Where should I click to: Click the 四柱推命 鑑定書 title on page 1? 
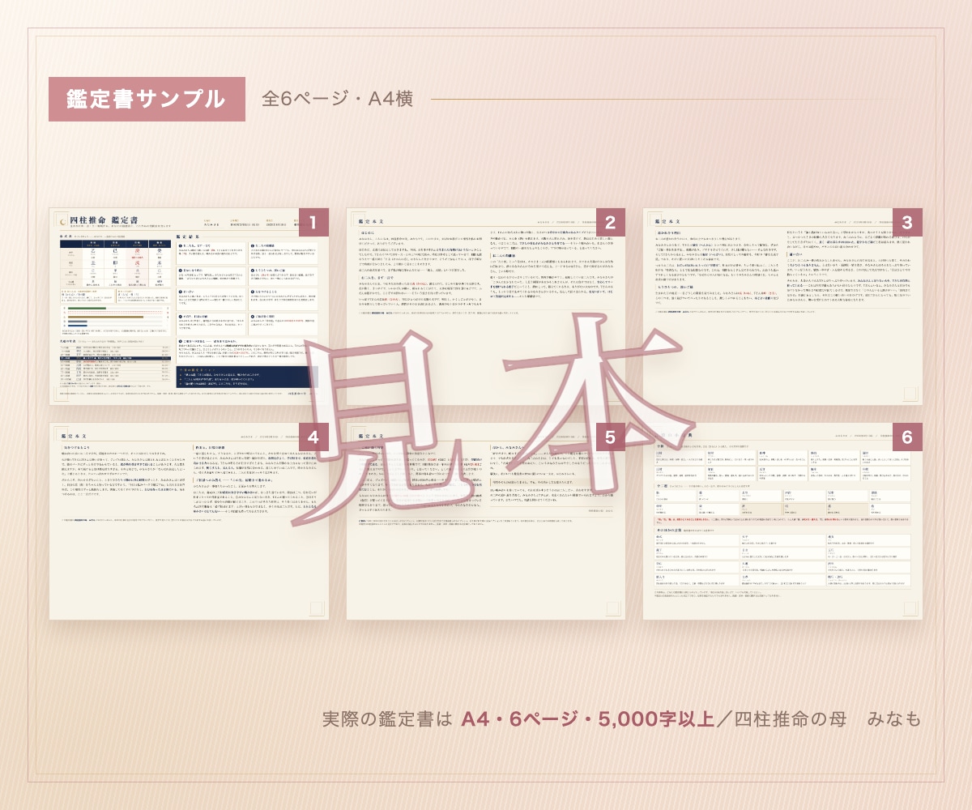[x=104, y=220]
